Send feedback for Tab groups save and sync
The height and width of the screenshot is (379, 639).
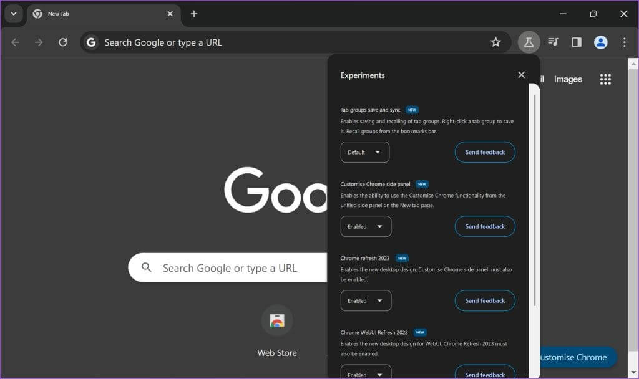(485, 152)
